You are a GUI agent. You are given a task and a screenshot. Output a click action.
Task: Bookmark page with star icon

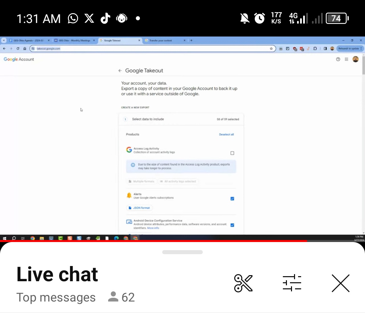271,48
